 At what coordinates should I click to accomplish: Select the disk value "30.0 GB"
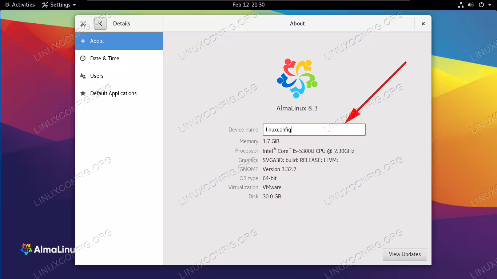click(x=272, y=197)
